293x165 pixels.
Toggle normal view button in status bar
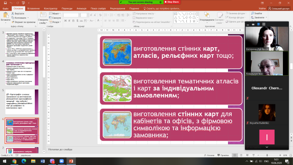tap(235, 155)
